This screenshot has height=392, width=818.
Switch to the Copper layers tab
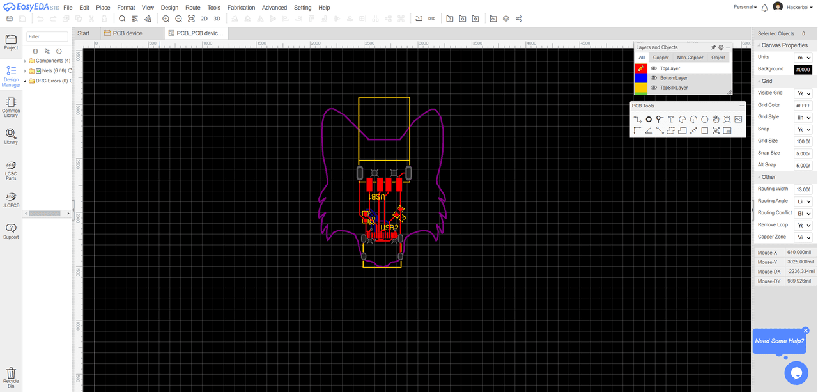pos(661,58)
